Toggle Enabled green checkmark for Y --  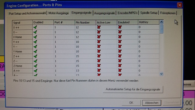[x=35, y=46]
